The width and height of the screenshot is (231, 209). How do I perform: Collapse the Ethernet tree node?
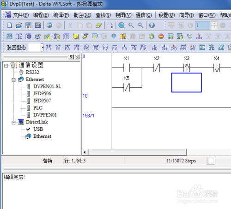(x=13, y=80)
